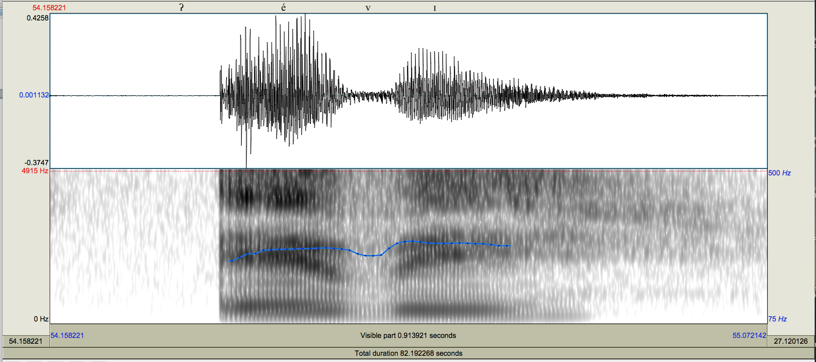Viewport: 816px width, 362px height.
Task: Click the blue 75 Hz pitch floor label
Action: click(x=777, y=319)
